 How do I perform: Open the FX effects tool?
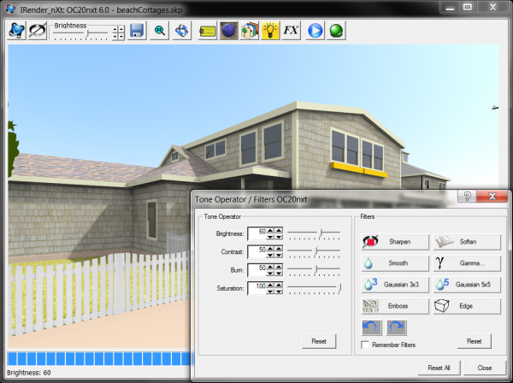(292, 31)
